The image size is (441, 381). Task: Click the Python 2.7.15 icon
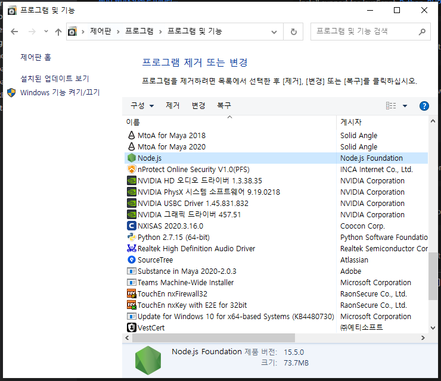(131, 237)
